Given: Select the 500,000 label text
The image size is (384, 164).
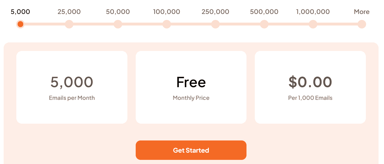Looking at the screenshot, I should (x=264, y=12).
